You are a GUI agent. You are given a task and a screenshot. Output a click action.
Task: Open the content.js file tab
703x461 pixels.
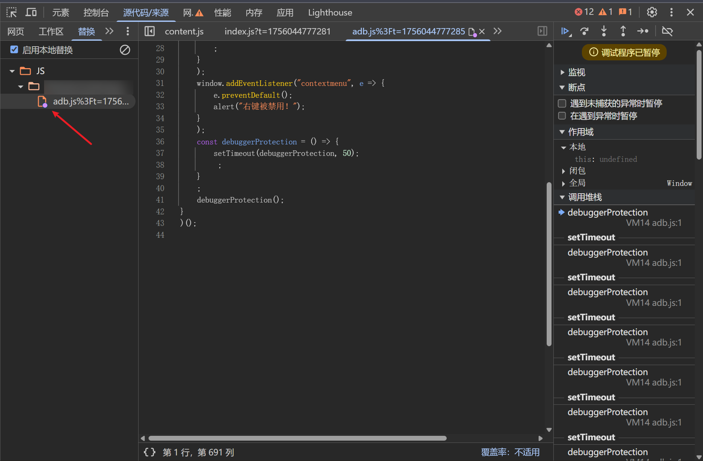click(184, 31)
